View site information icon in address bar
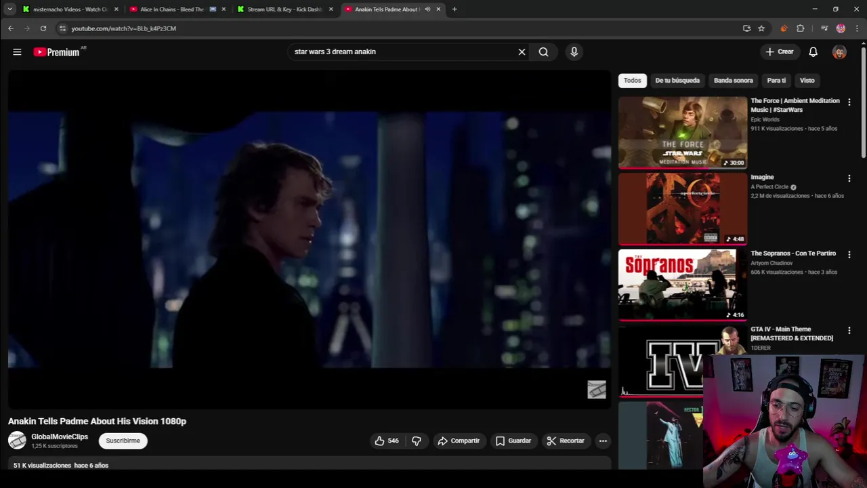The height and width of the screenshot is (488, 867). [x=62, y=28]
